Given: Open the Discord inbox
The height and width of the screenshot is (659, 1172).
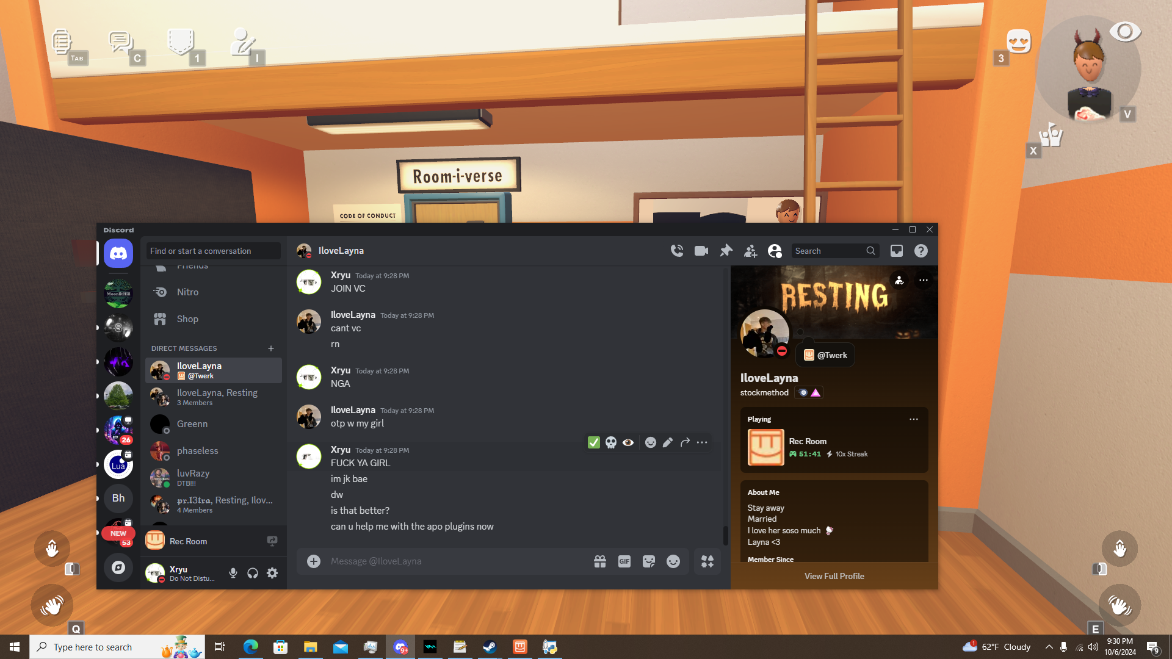Looking at the screenshot, I should [896, 251].
